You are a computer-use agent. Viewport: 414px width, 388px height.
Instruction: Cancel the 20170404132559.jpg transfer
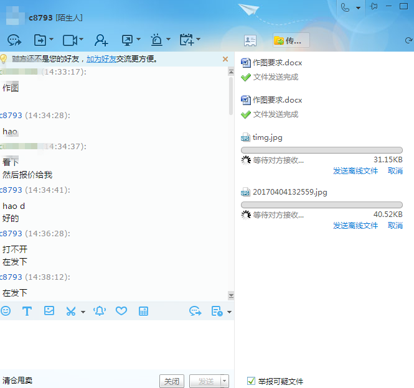tap(395, 226)
